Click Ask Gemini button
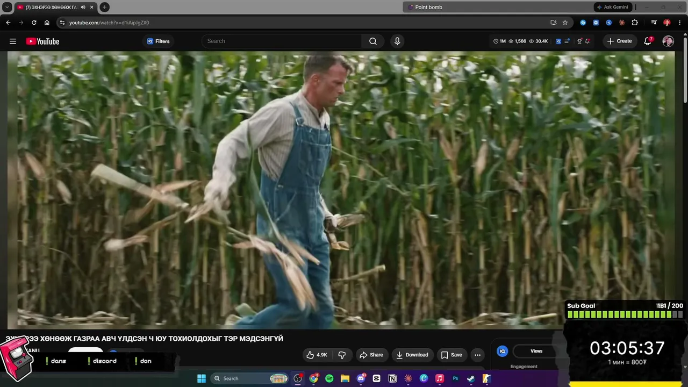The width and height of the screenshot is (688, 387). click(x=612, y=7)
